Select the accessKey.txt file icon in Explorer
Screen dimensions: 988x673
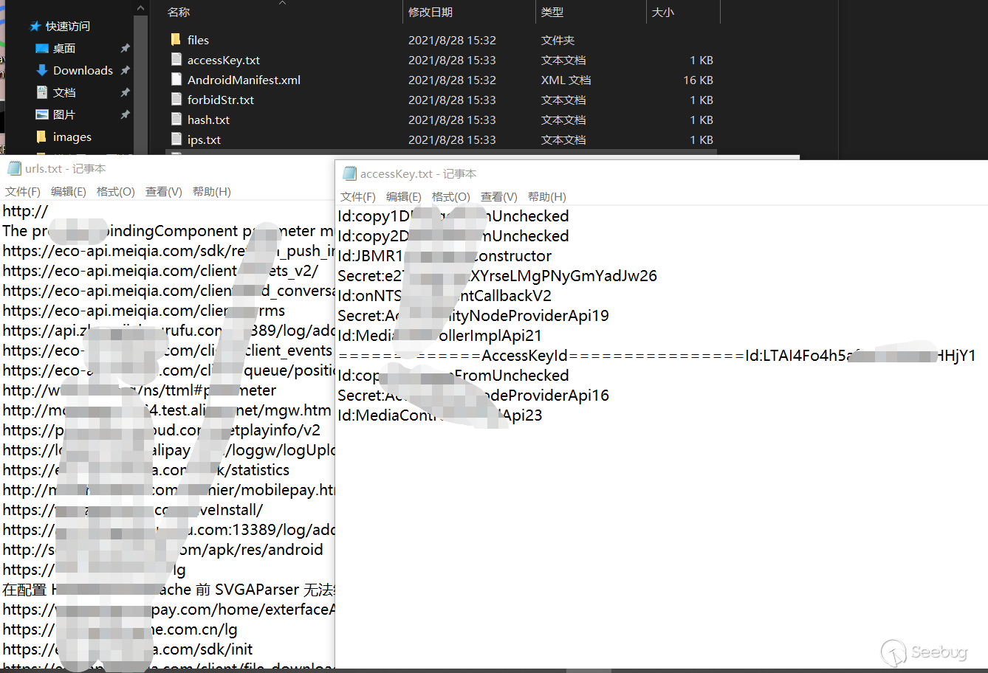[x=176, y=60]
